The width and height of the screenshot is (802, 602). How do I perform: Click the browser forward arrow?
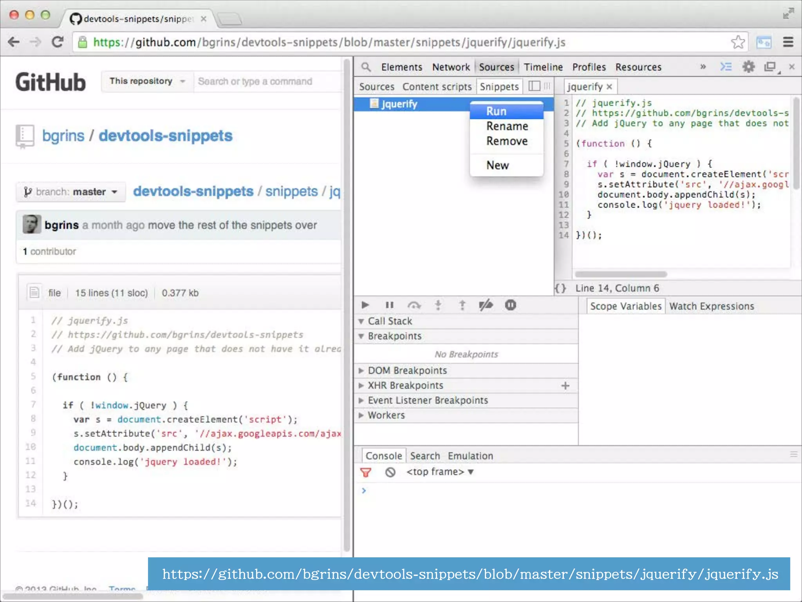tap(36, 42)
